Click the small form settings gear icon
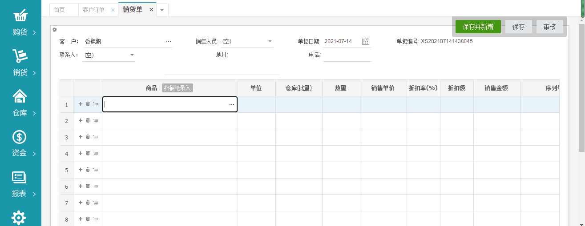The height and width of the screenshot is (226, 585). (x=55, y=30)
